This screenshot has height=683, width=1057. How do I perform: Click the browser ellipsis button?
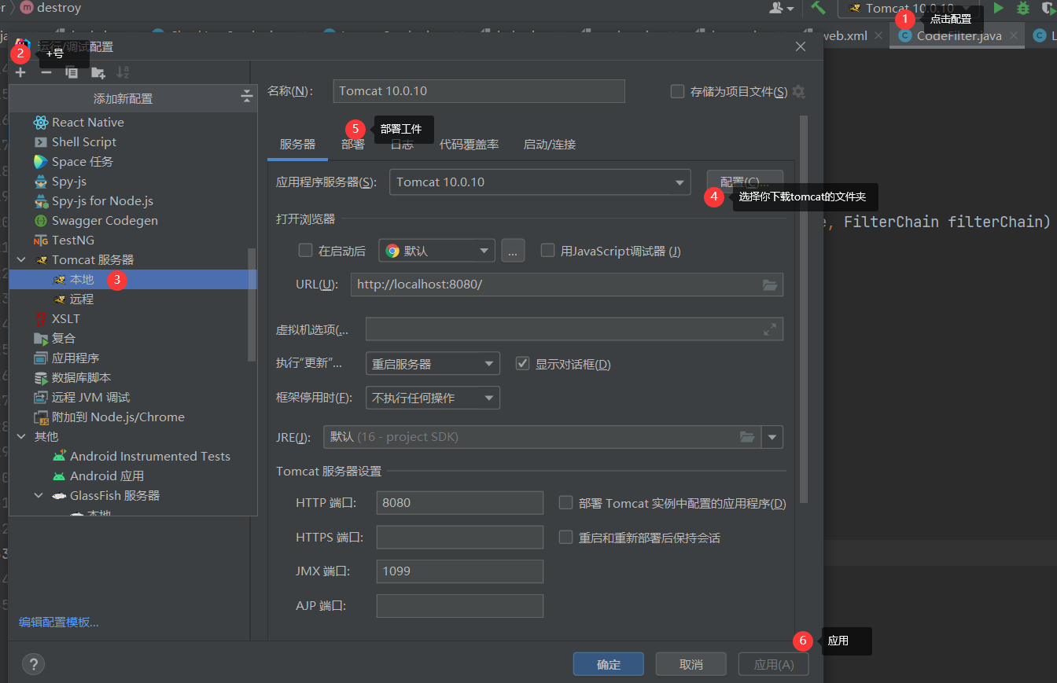point(513,251)
